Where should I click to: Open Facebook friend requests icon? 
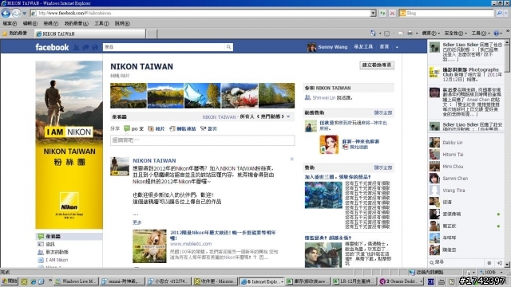tap(77, 48)
